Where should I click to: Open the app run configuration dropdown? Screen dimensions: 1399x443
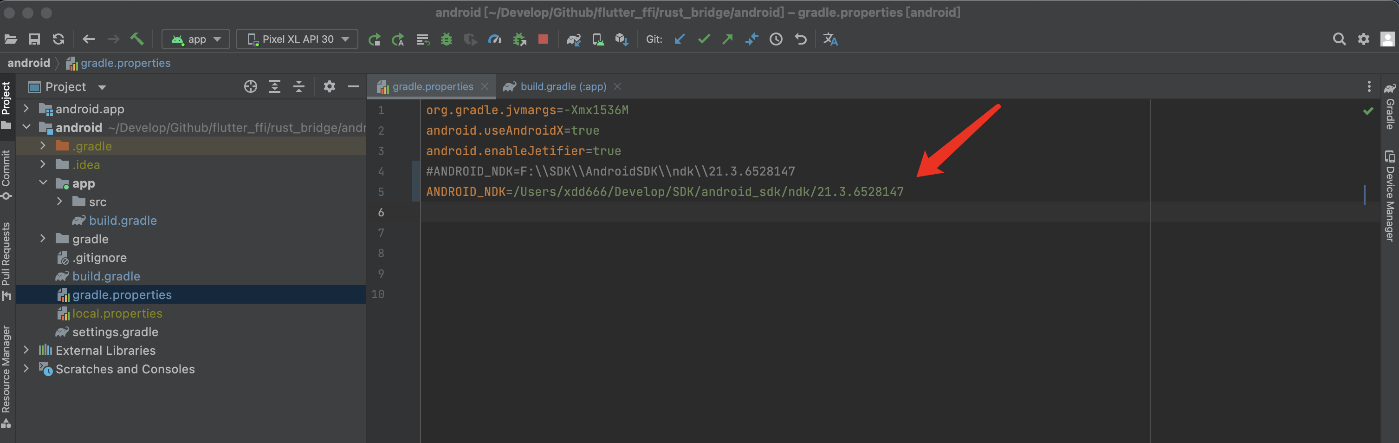click(195, 39)
